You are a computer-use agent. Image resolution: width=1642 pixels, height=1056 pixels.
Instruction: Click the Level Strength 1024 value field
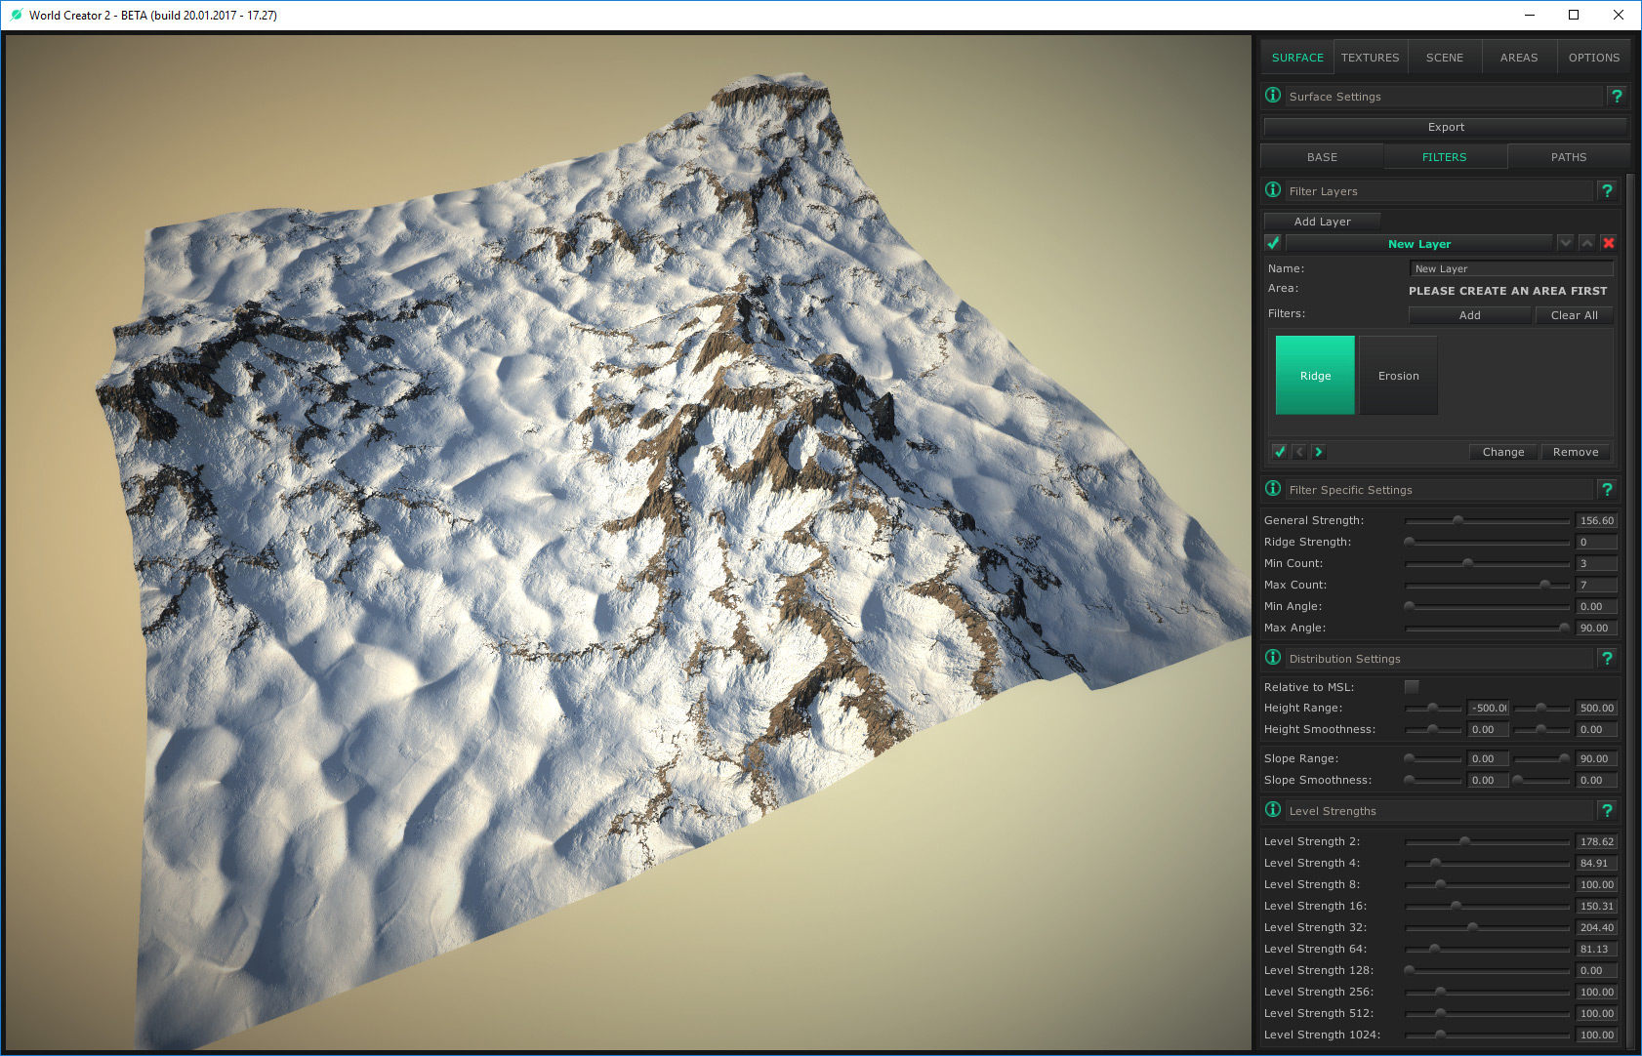[1596, 1036]
